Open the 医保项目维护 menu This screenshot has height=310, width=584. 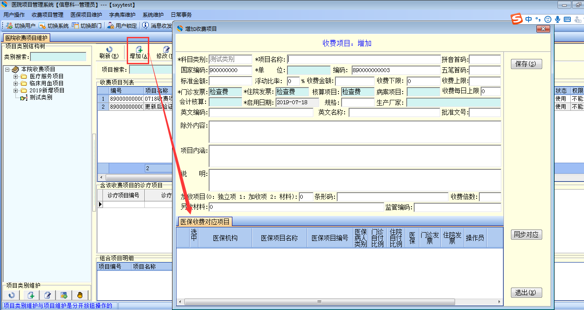click(86, 15)
